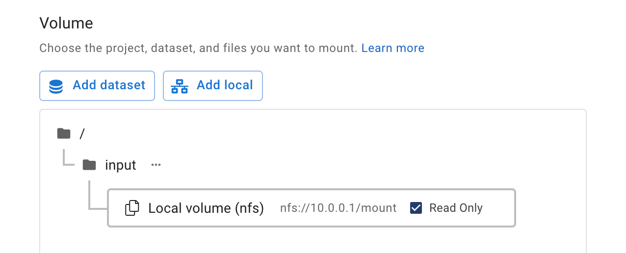The width and height of the screenshot is (626, 253).
Task: Open the three-dot menu next to input
Action: pyautogui.click(x=156, y=165)
